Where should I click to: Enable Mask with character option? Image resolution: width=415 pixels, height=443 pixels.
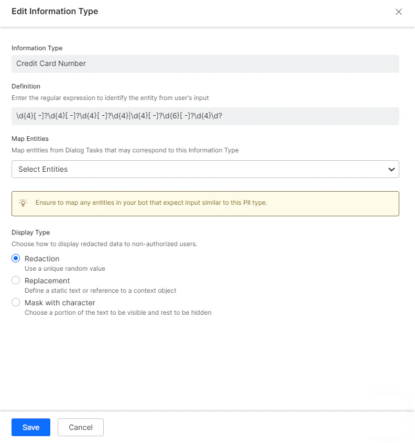coord(16,302)
